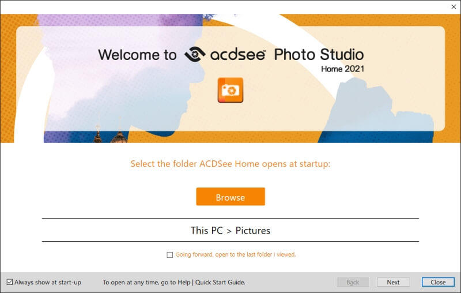
Task: Open the Browse folder picker
Action: coord(231,197)
